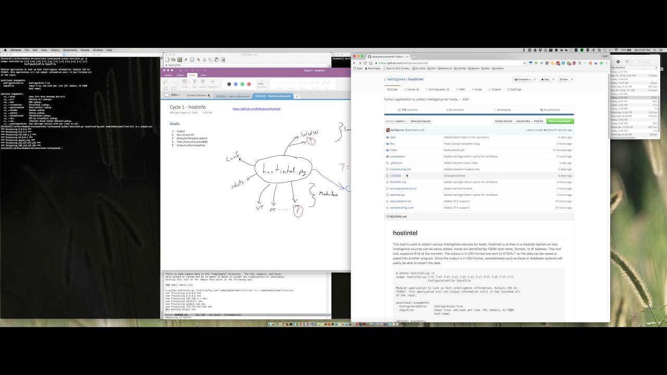Click the New pull request button
The height and width of the screenshot is (375, 667).
pyautogui.click(x=421, y=121)
